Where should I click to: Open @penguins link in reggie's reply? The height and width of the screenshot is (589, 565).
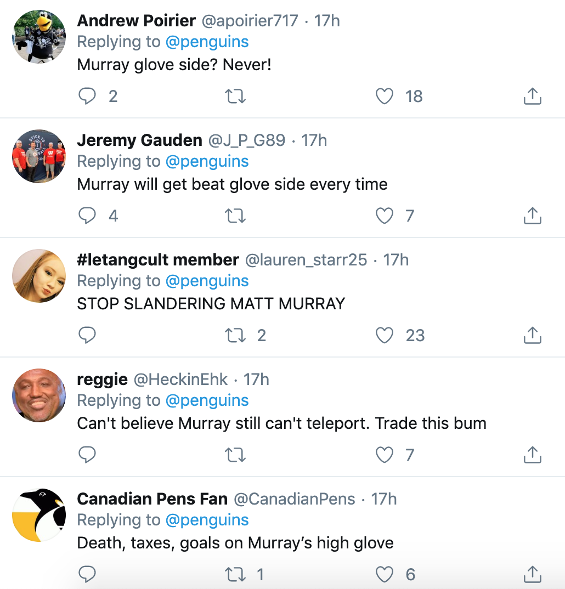(x=207, y=400)
